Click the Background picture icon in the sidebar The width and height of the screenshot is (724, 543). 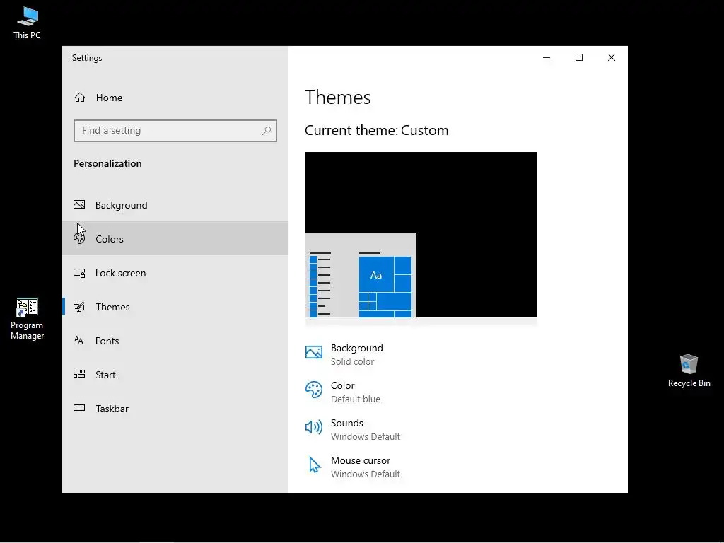79,204
